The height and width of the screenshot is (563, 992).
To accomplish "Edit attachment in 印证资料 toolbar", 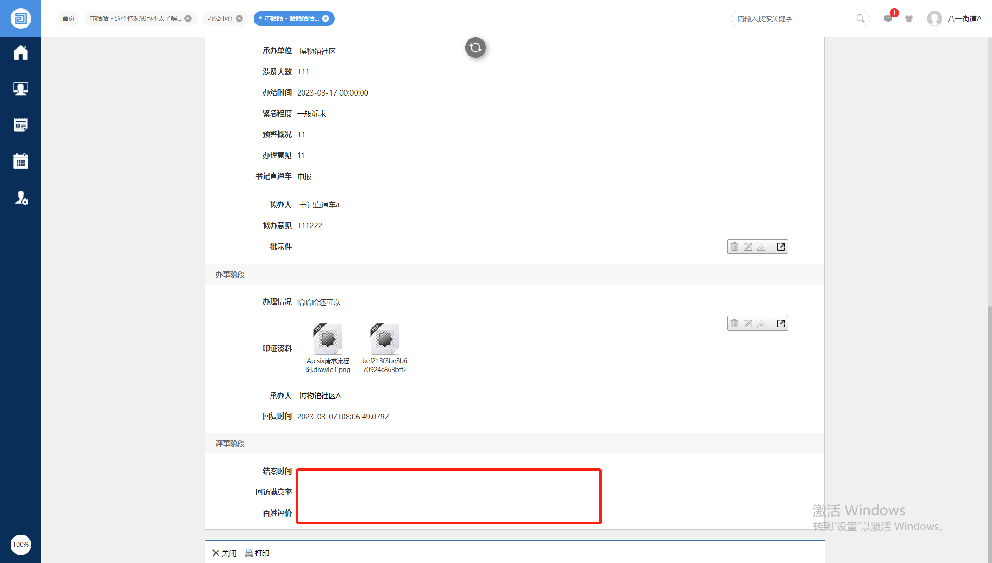I will (x=748, y=323).
